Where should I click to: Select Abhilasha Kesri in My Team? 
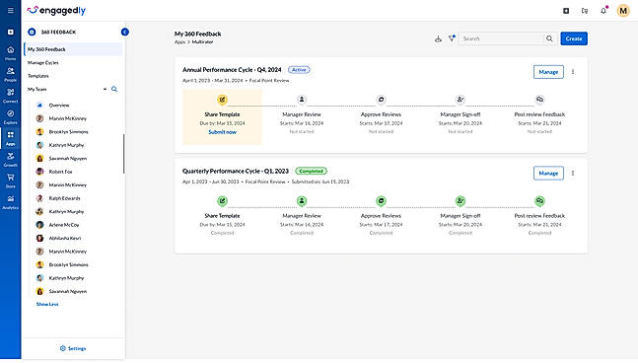pyautogui.click(x=65, y=238)
